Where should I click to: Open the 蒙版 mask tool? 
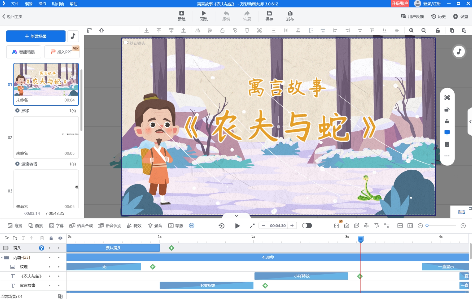pyautogui.click(x=176, y=225)
